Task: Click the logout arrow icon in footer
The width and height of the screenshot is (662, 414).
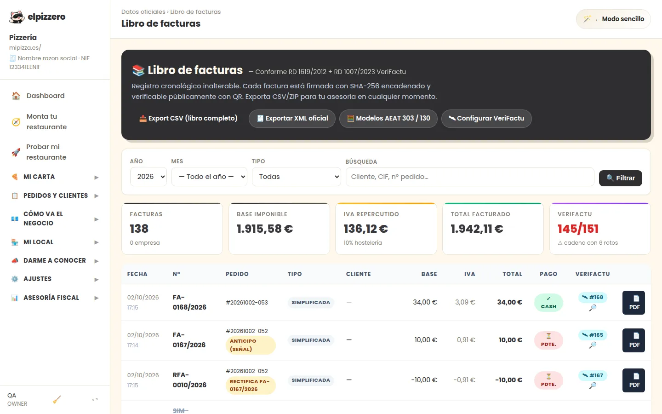Action: click(x=95, y=399)
